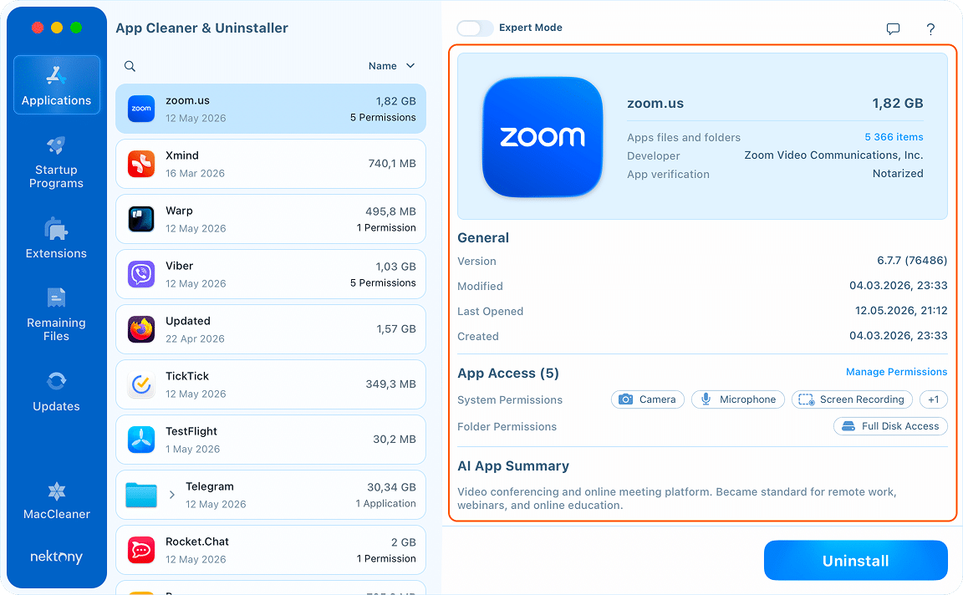Image resolution: width=963 pixels, height=595 pixels.
Task: Select the Viber app icon
Action: click(141, 274)
